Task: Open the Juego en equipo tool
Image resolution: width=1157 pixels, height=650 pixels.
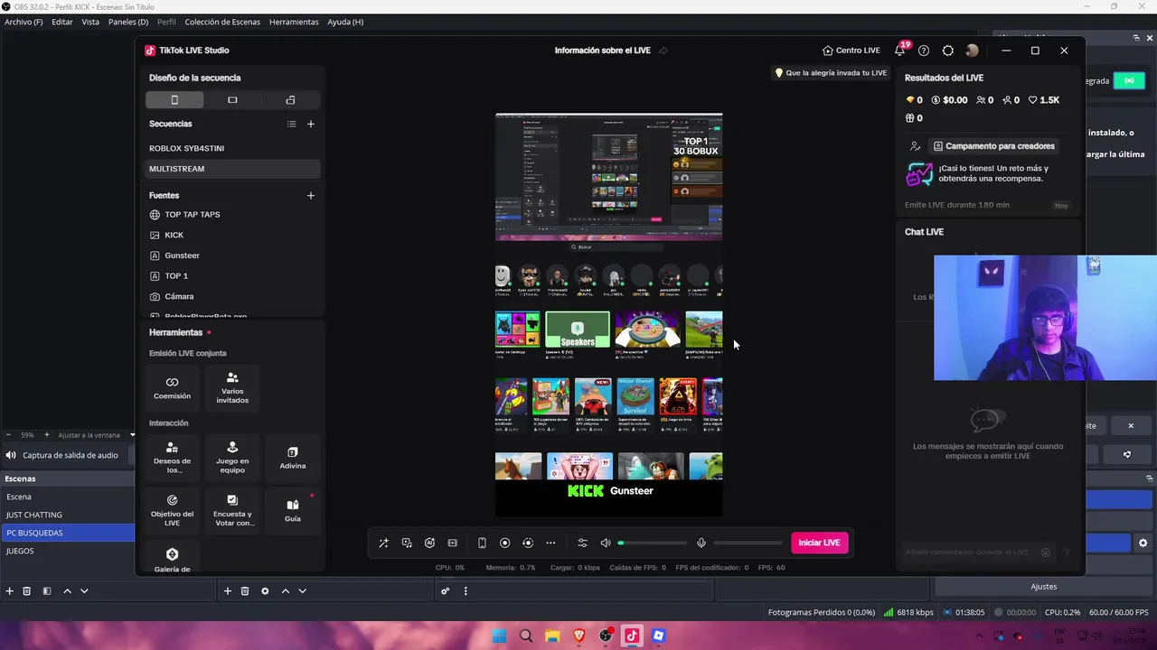Action: (232, 457)
